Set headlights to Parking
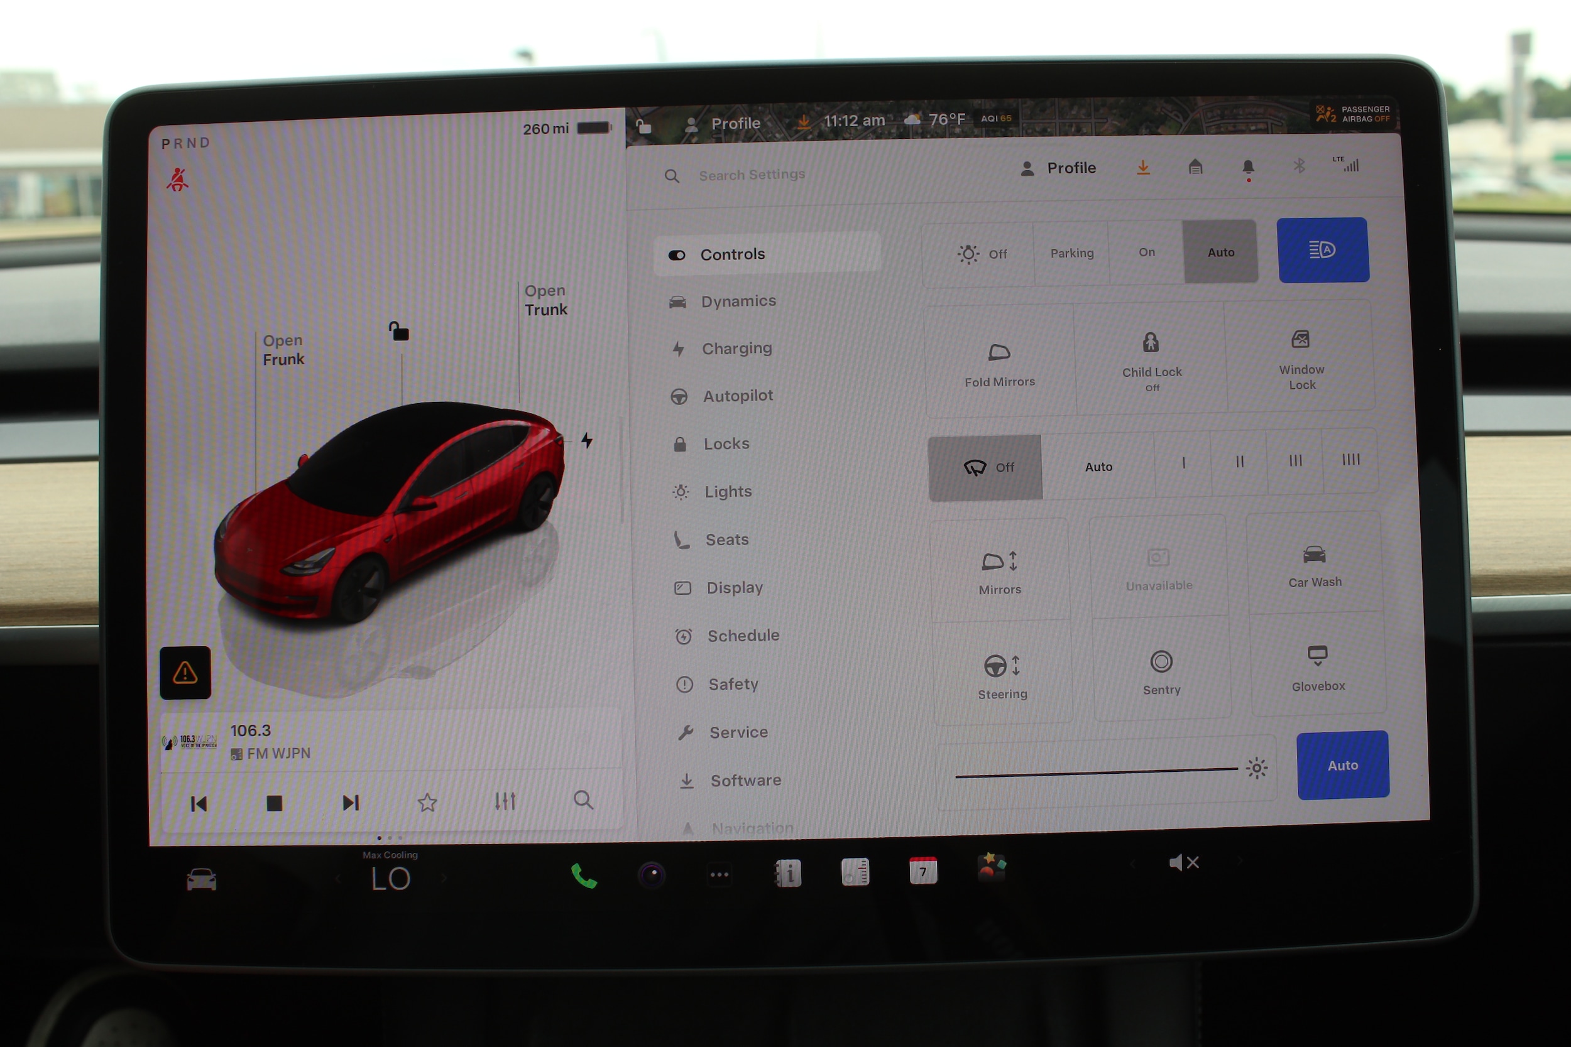1571x1047 pixels. pos(1071,253)
